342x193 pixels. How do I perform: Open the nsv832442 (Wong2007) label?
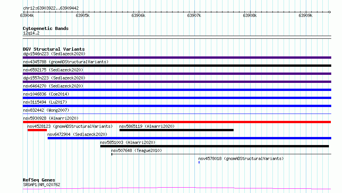coord(46,110)
